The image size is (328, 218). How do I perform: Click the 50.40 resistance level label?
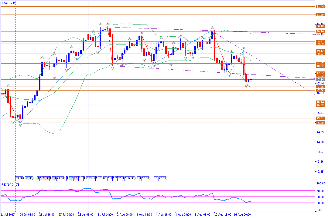(319, 26)
